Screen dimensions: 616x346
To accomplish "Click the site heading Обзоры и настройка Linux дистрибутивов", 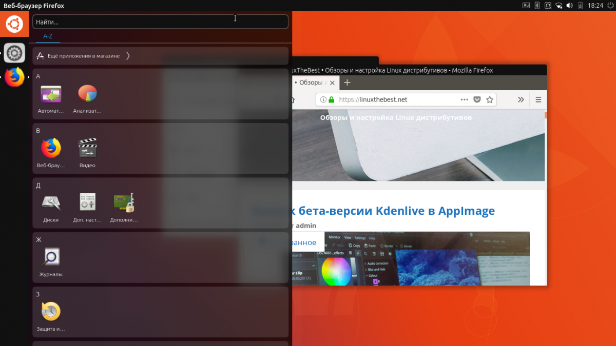I will coord(396,117).
